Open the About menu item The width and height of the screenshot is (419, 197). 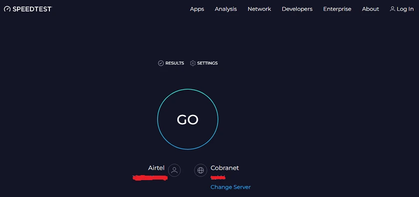[370, 9]
